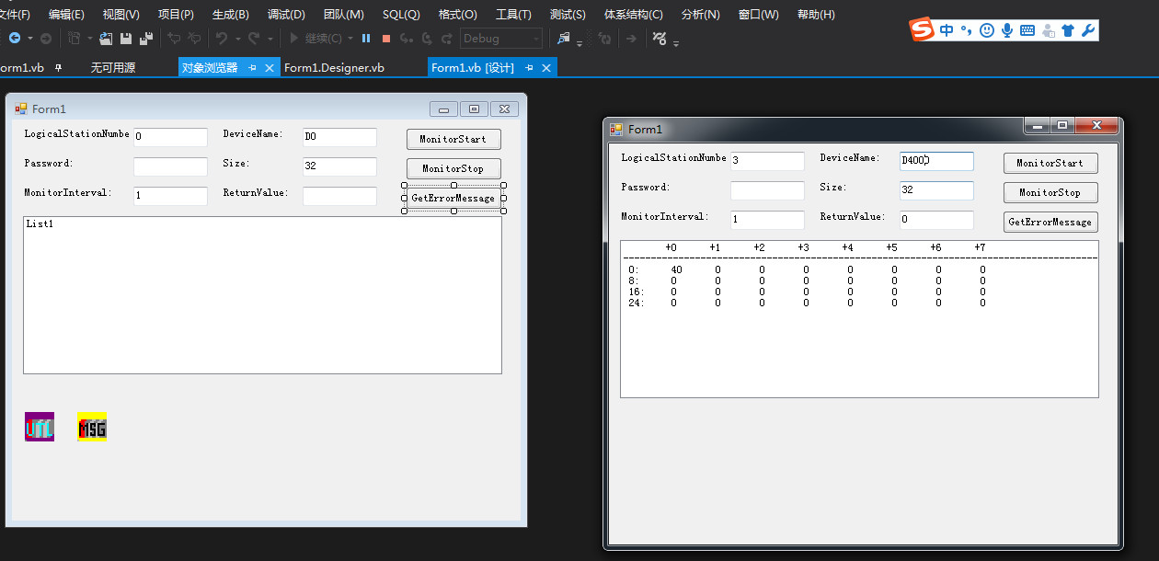Toggle Sogou Chinese/English mode indicator
The height and width of the screenshot is (561, 1159).
[x=947, y=30]
